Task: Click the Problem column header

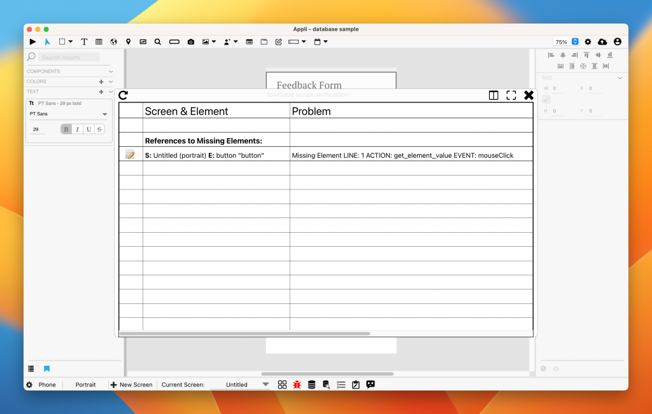Action: point(311,111)
